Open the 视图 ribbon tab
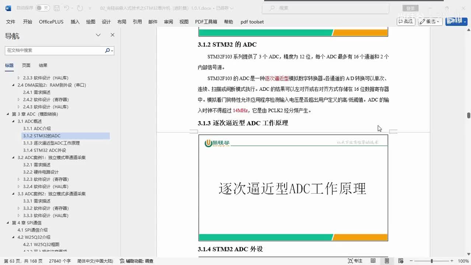 click(184, 22)
